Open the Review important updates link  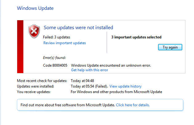coord(65,43)
